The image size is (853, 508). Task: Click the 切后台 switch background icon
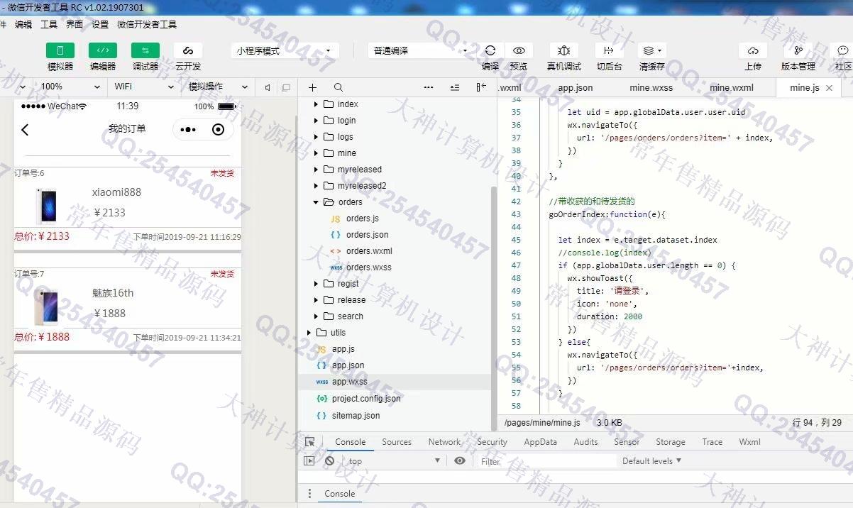(x=608, y=50)
